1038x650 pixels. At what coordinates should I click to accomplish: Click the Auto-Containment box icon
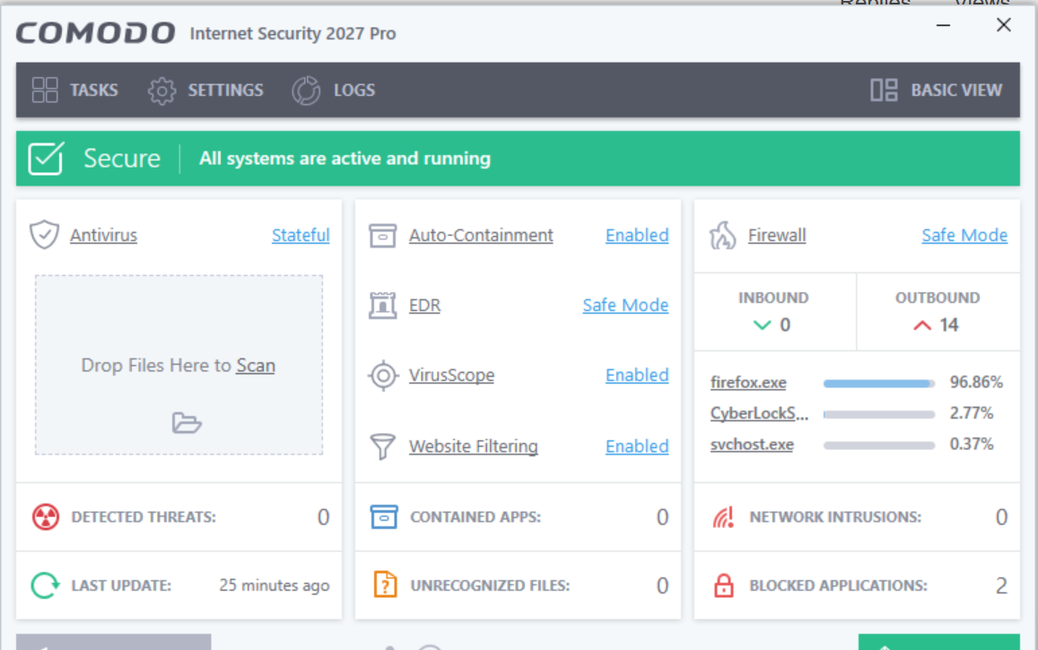(x=382, y=236)
